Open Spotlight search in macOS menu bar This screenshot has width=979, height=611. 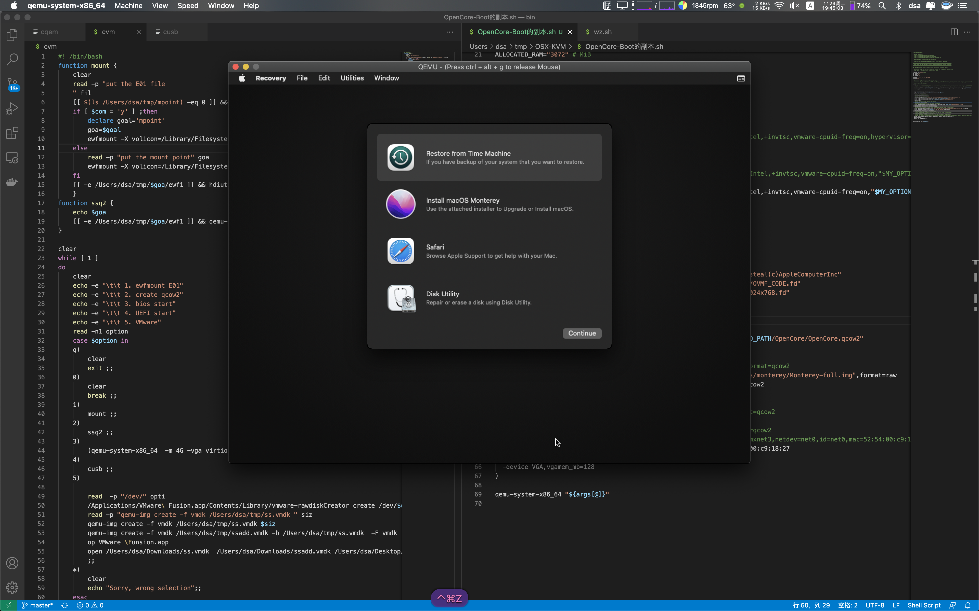coord(882,6)
